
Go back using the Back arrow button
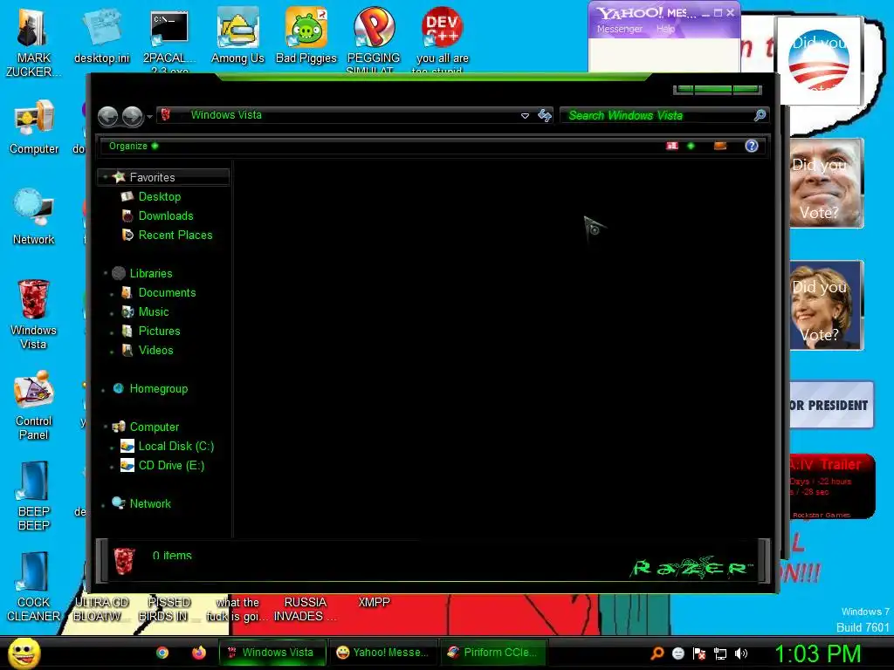pyautogui.click(x=107, y=116)
